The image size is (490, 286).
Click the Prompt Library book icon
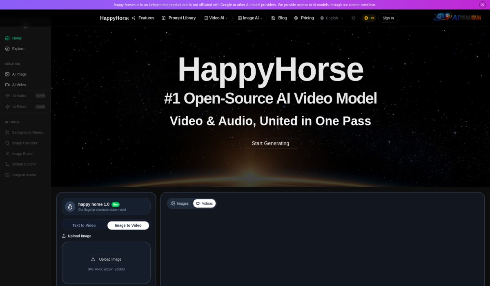(x=163, y=18)
